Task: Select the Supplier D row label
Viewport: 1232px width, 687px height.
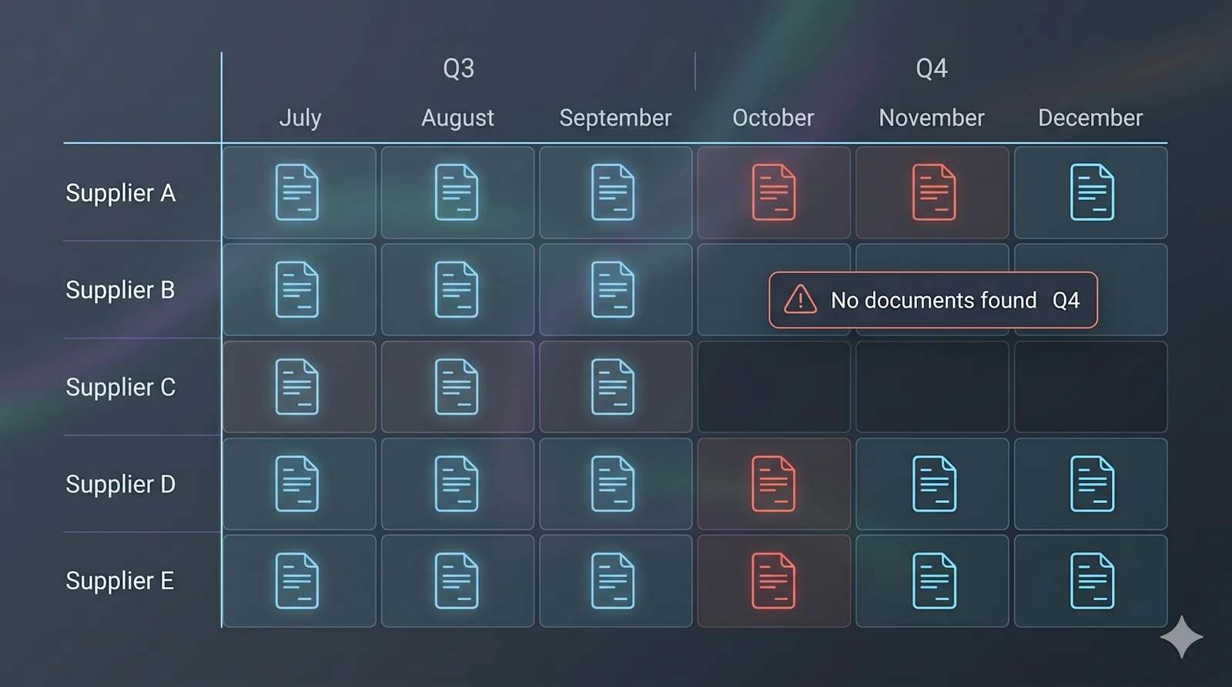Action: 121,484
